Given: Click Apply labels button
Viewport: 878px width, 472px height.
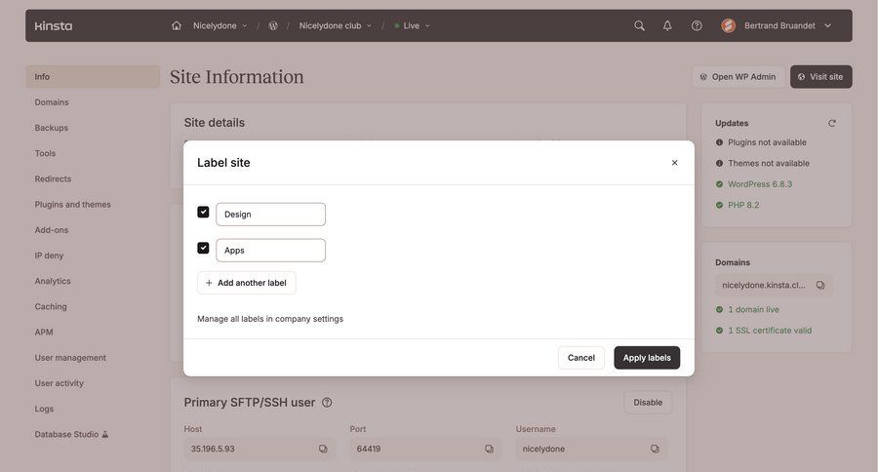Looking at the screenshot, I should 647,358.
